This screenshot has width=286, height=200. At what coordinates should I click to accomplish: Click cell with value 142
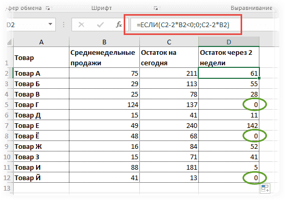coord(229,125)
